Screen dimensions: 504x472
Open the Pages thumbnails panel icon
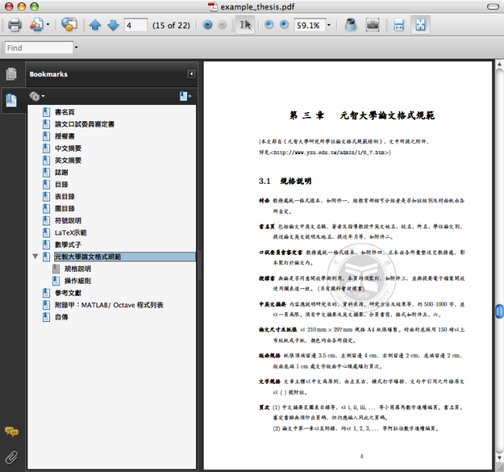pos(11,74)
